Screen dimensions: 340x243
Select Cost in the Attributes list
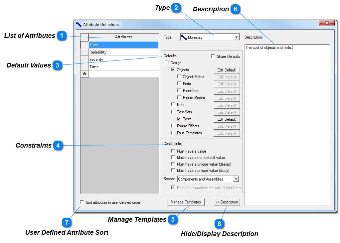[x=124, y=45]
